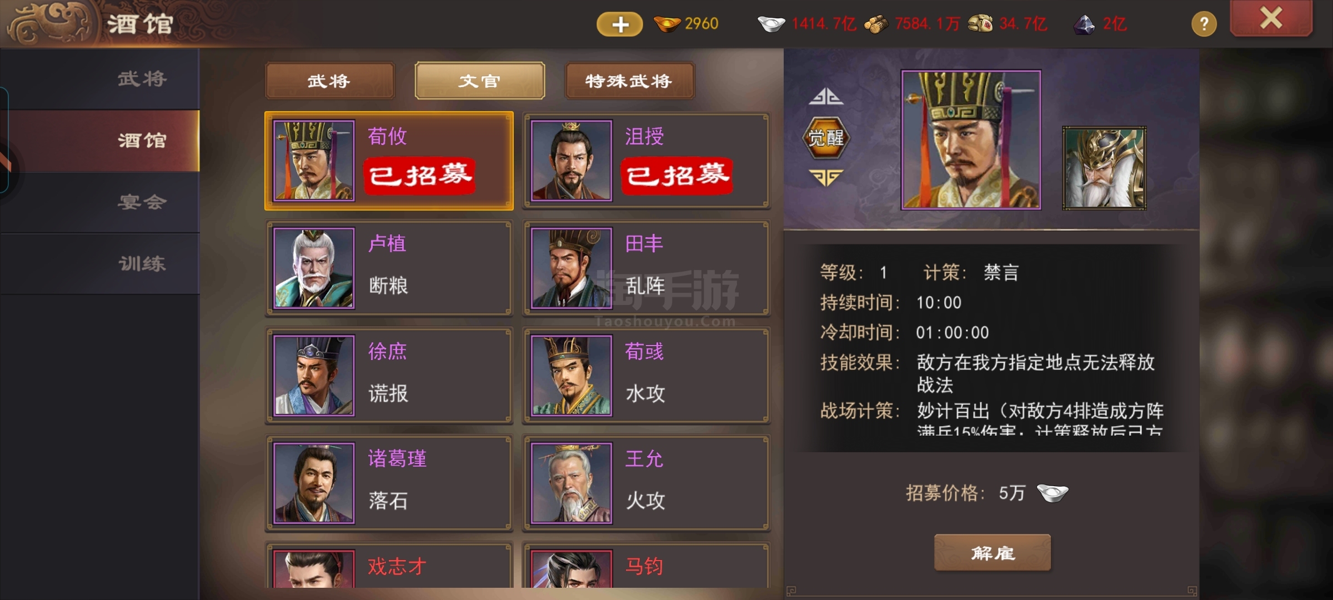The image size is (1333, 600).
Task: Switch to the 特殊武将 tab
Action: 629,81
